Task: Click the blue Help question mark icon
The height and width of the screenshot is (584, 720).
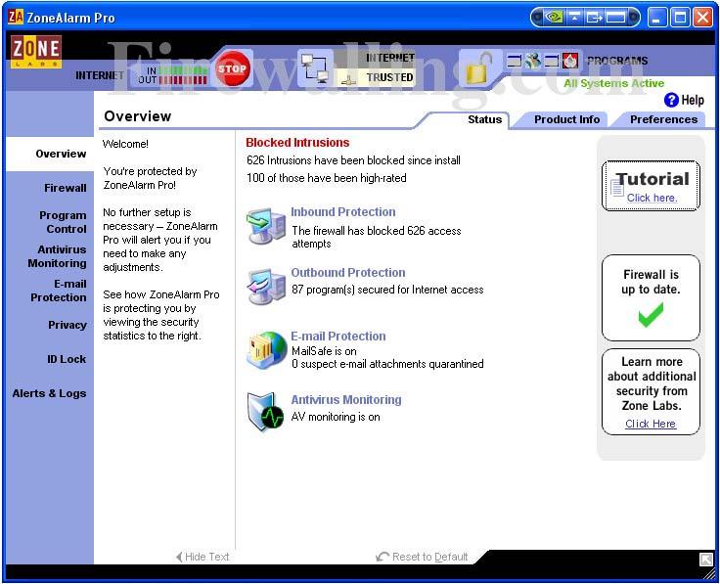Action: click(x=671, y=100)
